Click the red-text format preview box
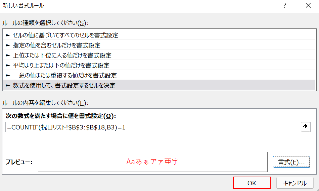The image size is (319, 191). [152, 162]
